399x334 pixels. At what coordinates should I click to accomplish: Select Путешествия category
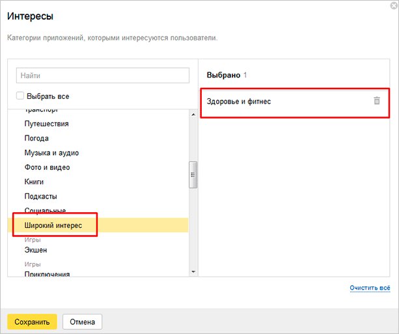point(47,124)
